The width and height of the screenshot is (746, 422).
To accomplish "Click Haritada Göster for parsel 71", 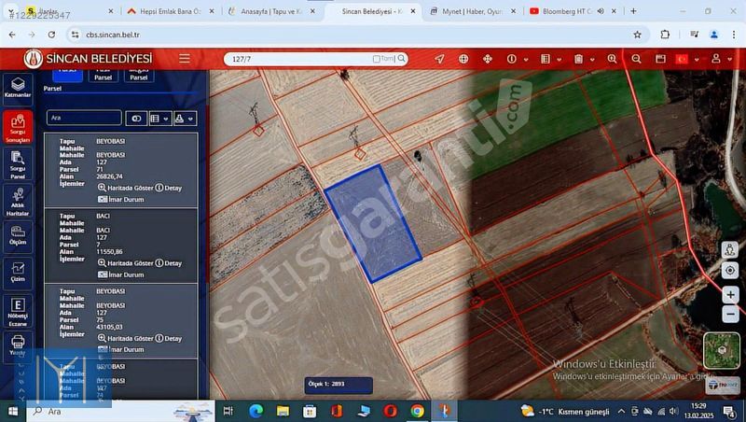I will (x=126, y=188).
